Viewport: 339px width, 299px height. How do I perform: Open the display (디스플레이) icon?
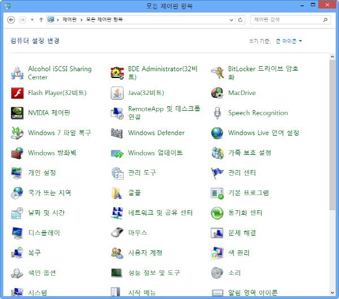pos(17,233)
